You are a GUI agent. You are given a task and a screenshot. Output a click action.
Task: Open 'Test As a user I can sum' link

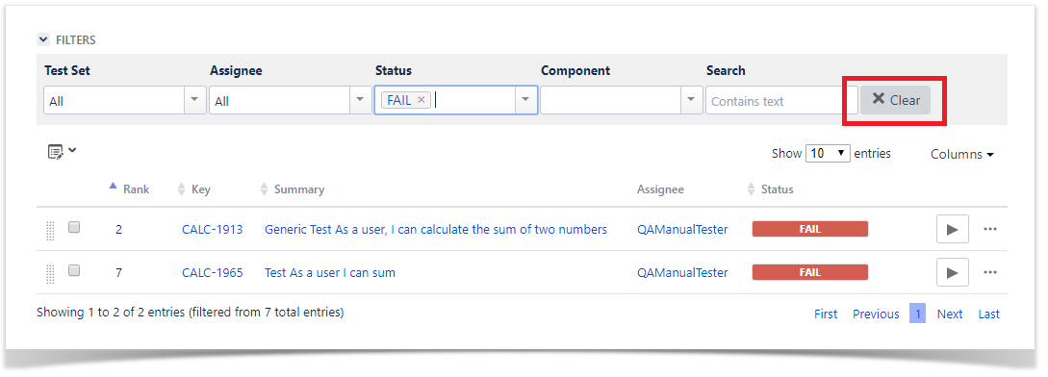pos(330,273)
